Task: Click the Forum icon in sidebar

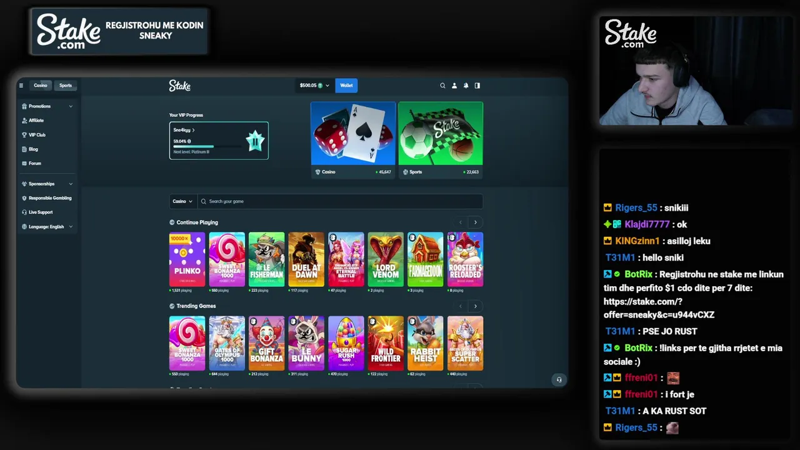Action: [24, 164]
